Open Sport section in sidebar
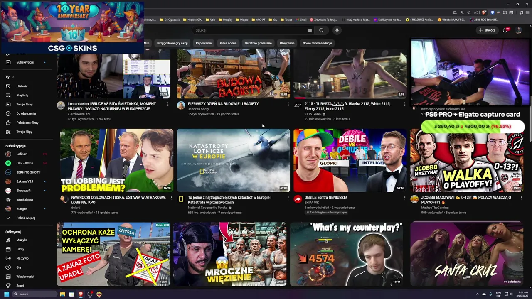532x299 pixels. pyautogui.click(x=20, y=286)
